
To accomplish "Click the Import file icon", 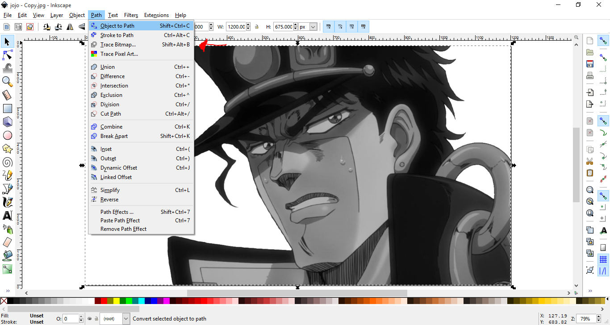I will (590, 92).
